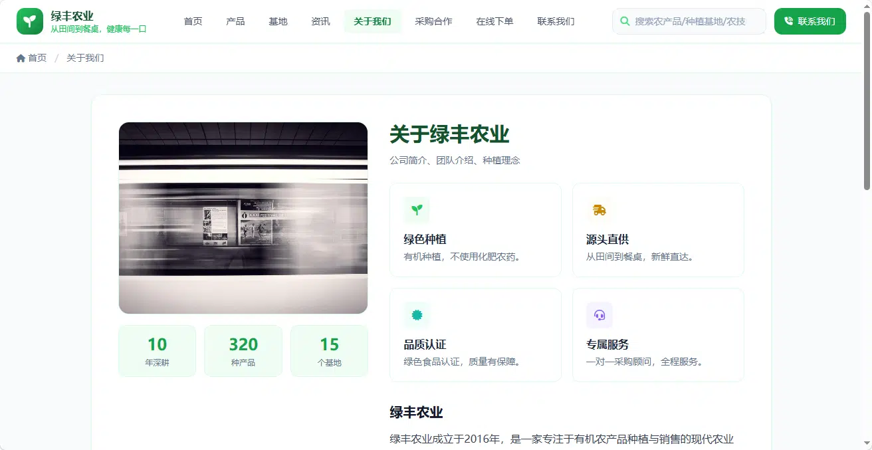Open 资讯 in the top navigation
The width and height of the screenshot is (872, 450).
[x=320, y=21]
